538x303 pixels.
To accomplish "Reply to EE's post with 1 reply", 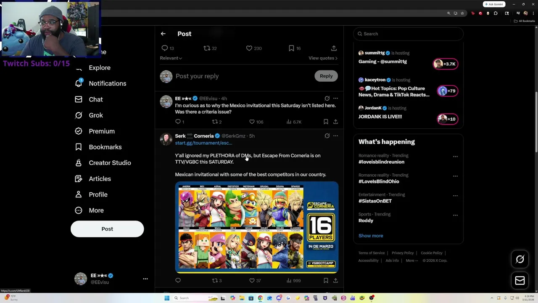I will pyautogui.click(x=178, y=122).
